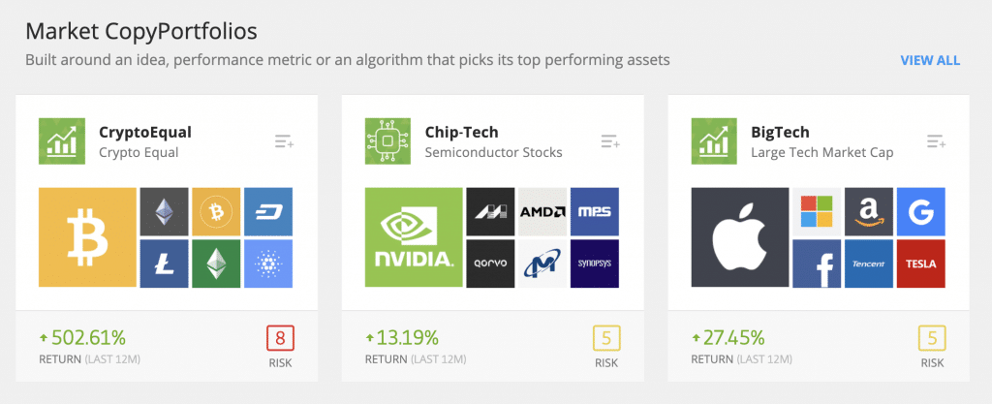
Task: Add Chip-Tech to watchlist
Action: (610, 141)
